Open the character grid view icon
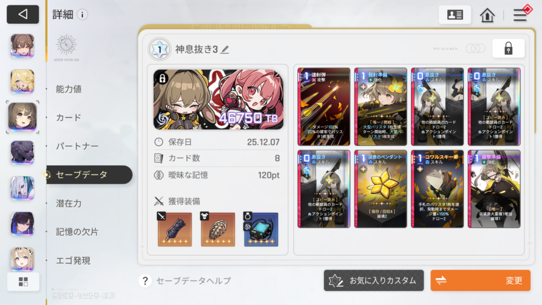The height and width of the screenshot is (305, 542). pyautogui.click(x=23, y=282)
